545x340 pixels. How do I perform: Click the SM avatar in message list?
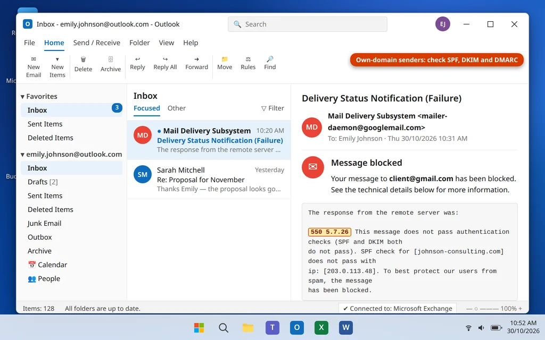(143, 174)
